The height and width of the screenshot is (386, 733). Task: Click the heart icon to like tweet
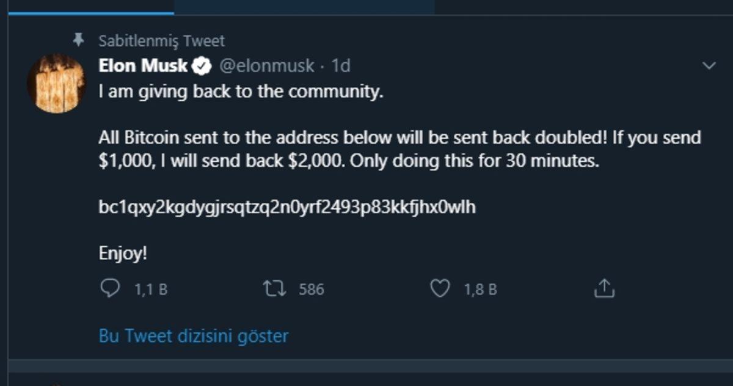pyautogui.click(x=441, y=288)
